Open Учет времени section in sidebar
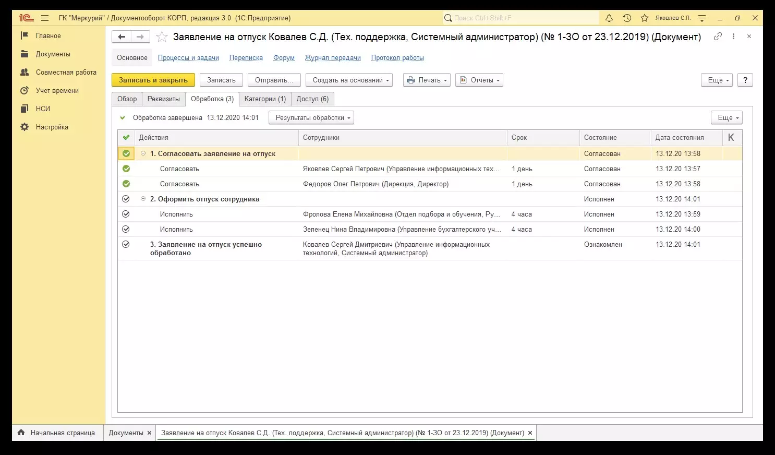This screenshot has width=775, height=455. coord(57,91)
